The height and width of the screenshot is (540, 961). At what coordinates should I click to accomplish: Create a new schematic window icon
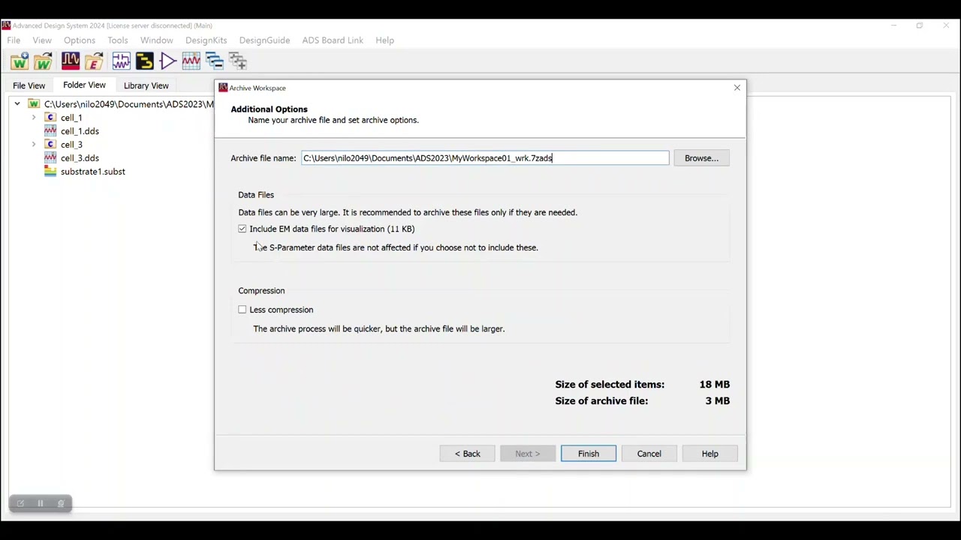(x=121, y=61)
